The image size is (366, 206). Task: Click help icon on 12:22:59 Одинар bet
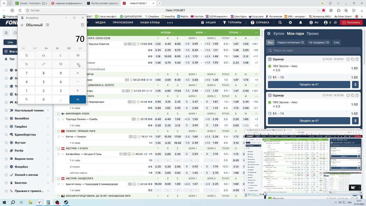pos(357,95)
